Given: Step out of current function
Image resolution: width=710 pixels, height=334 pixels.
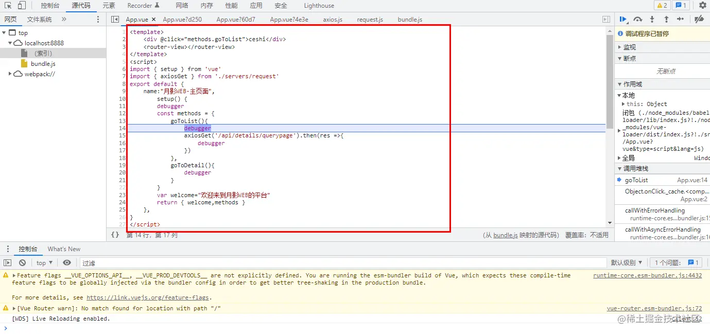Looking at the screenshot, I should tap(666, 19).
